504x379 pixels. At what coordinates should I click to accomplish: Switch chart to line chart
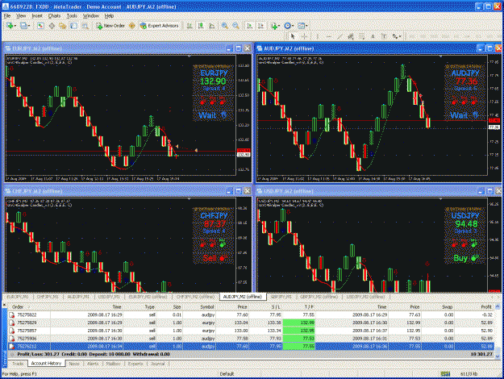click(x=212, y=26)
